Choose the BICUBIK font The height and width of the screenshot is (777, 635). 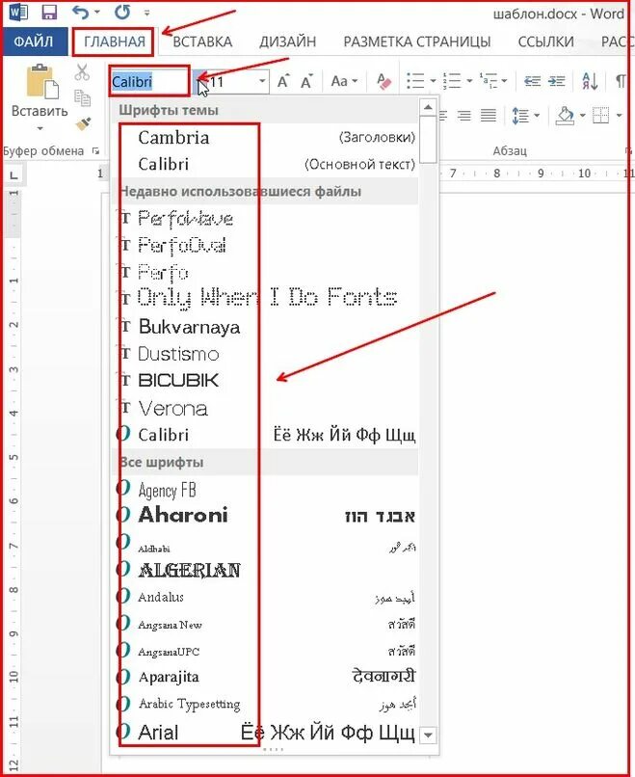[267, 381]
